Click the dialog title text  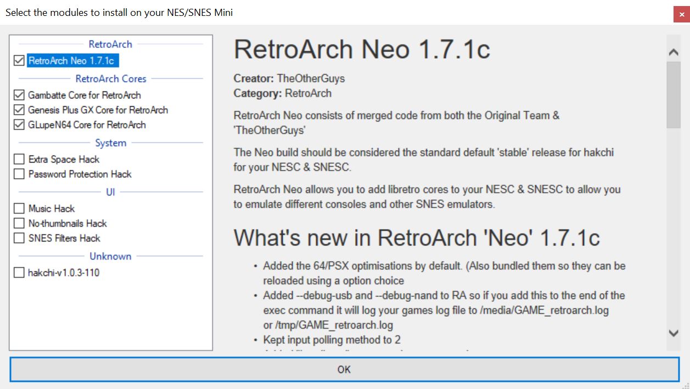coord(119,12)
